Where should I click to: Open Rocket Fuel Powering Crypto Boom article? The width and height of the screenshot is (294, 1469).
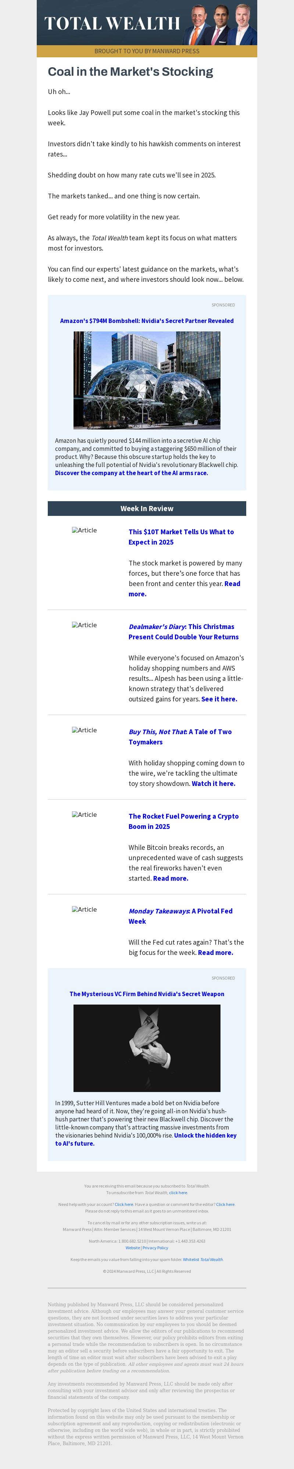click(183, 820)
